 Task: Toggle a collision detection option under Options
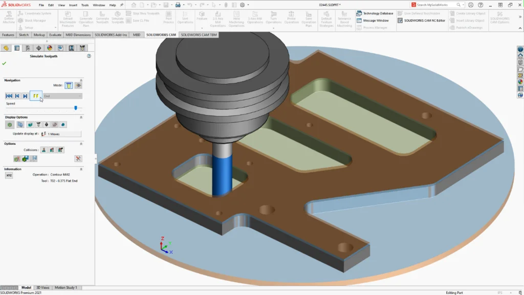[44, 150]
